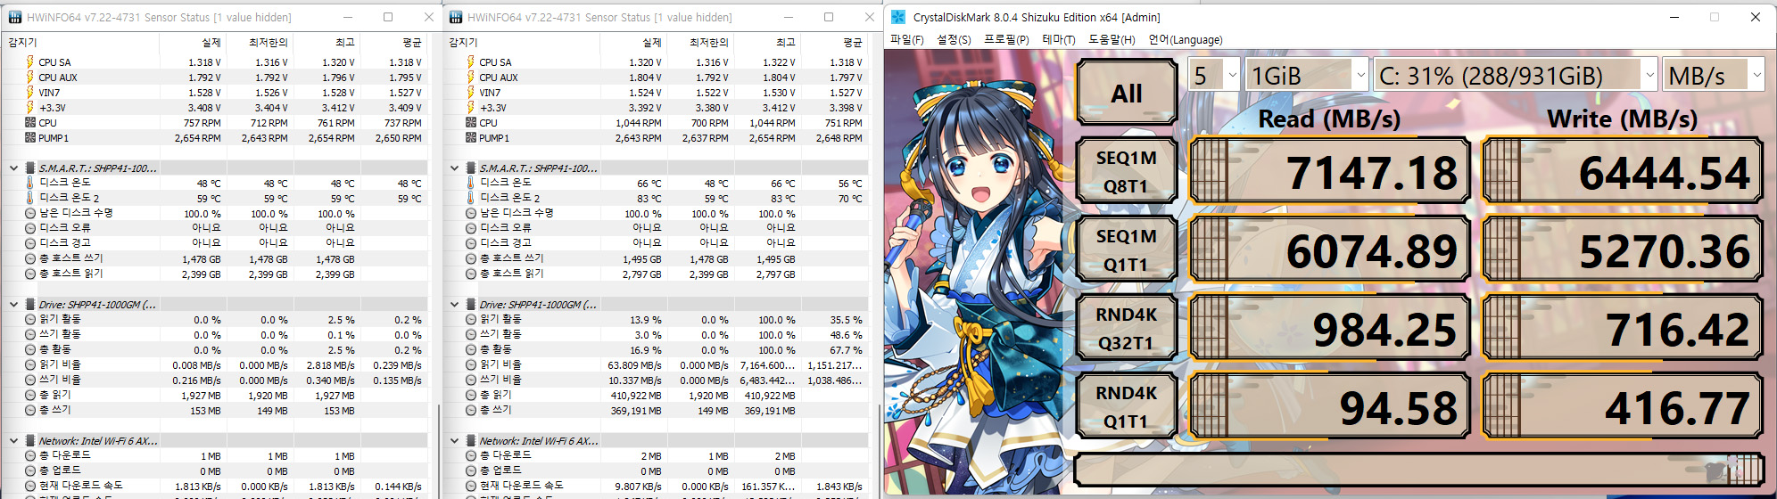
Task: Click PUMP1 fan icon in left HWiNFO window
Action: [29, 138]
